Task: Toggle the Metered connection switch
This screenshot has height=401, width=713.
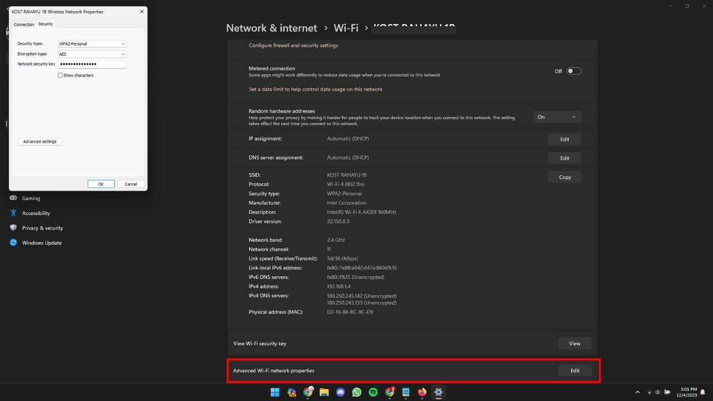Action: [x=574, y=71]
